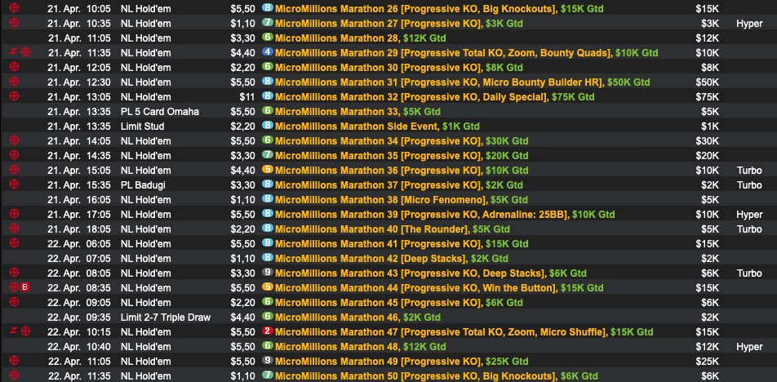This screenshot has width=777, height=382.
Task: Click the $4,40 buy-in of Marathon 46
Action: pos(243,317)
